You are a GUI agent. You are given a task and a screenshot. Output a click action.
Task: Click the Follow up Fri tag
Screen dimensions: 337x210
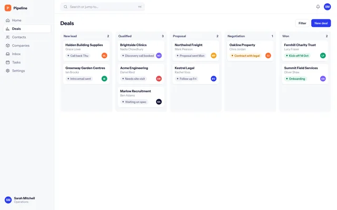coord(186,79)
